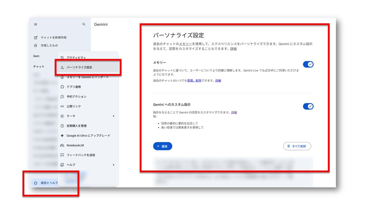
Task: Toggle 公開リンク menu item
Action: [x=75, y=106]
